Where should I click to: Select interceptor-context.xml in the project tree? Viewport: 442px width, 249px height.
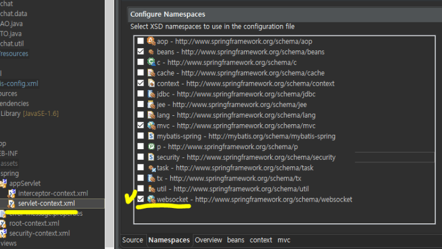(53, 193)
